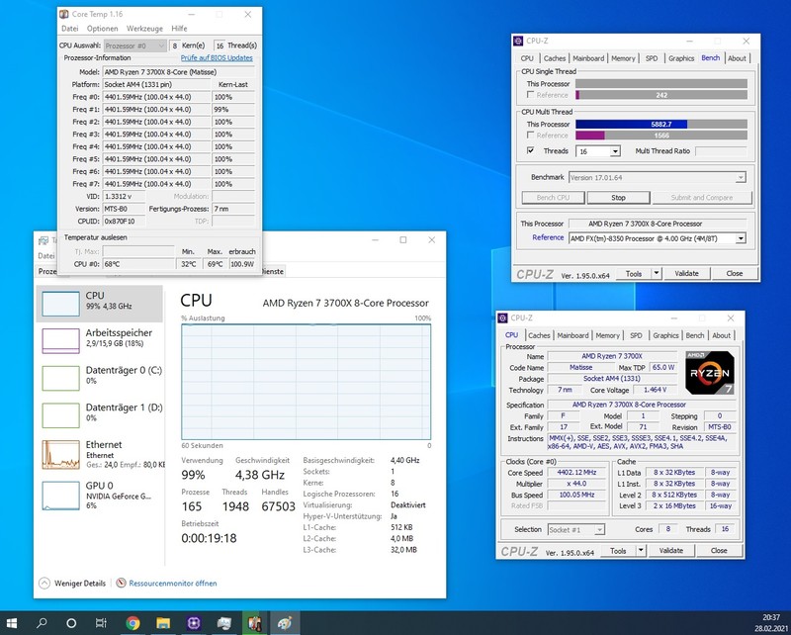Expand the Reference processor dropdown
This screenshot has height=635, width=791.
point(740,238)
